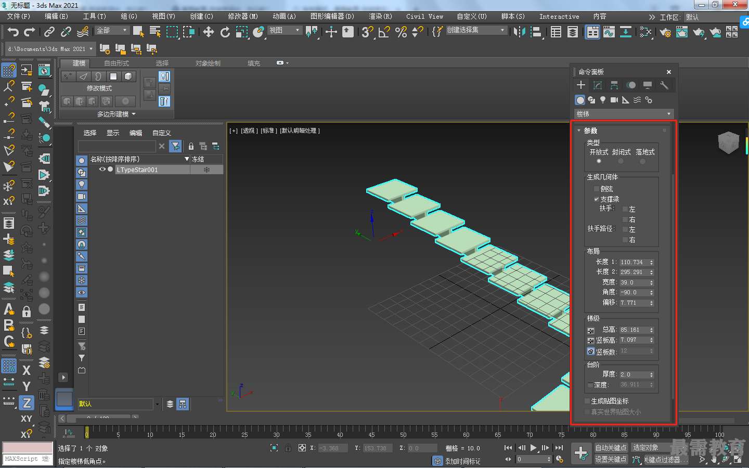Screen dimensions: 749x468
Task: Switch to the 自由形式 ribbon tab
Action: [117, 63]
